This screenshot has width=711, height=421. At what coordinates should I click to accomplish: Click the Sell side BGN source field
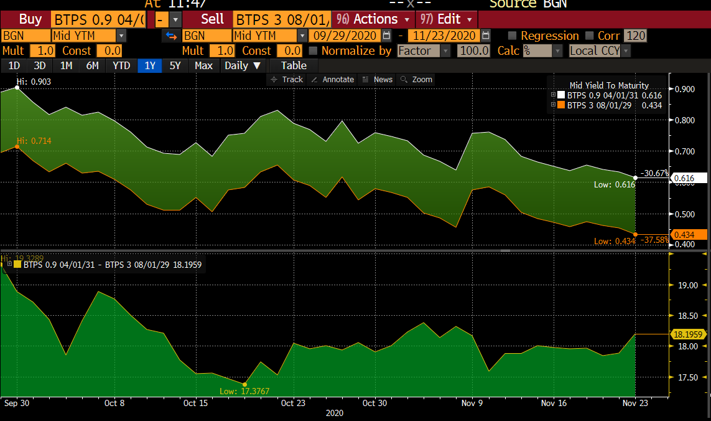click(207, 35)
